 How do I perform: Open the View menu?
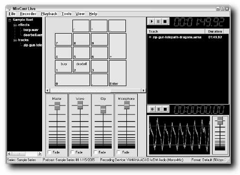pyautogui.click(x=80, y=14)
